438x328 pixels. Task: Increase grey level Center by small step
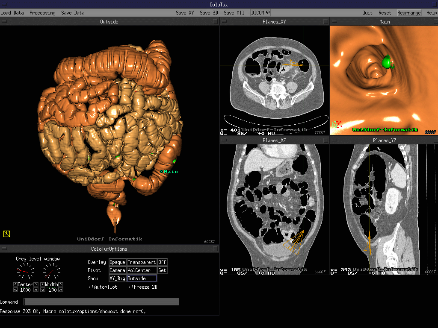coord(36,284)
